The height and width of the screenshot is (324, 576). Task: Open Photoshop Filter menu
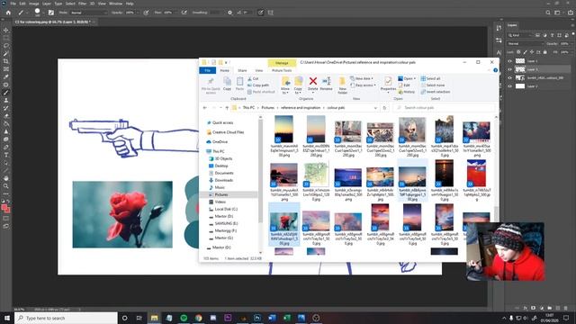point(82,4)
